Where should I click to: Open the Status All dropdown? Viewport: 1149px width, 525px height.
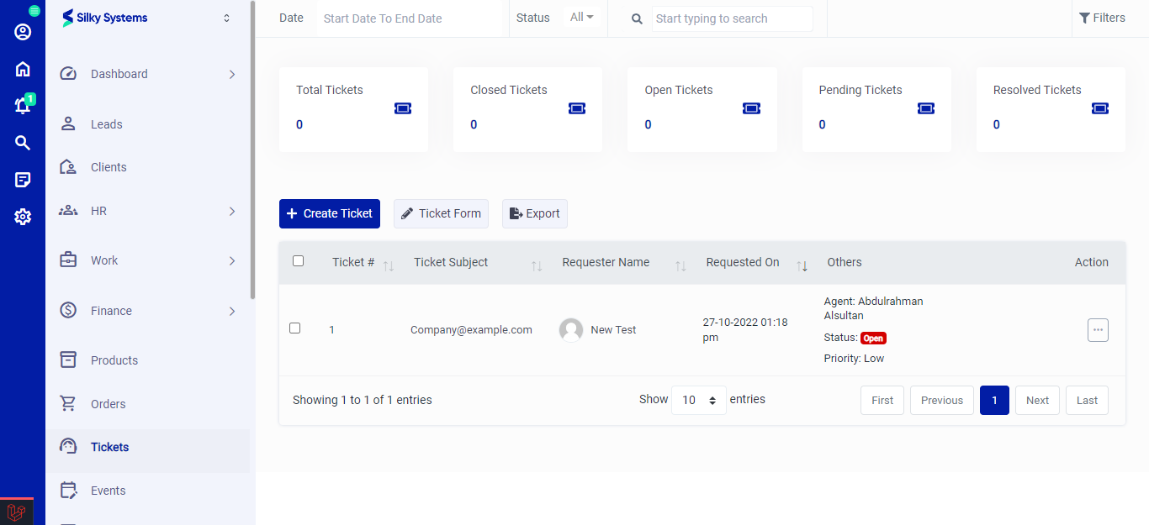[583, 16]
